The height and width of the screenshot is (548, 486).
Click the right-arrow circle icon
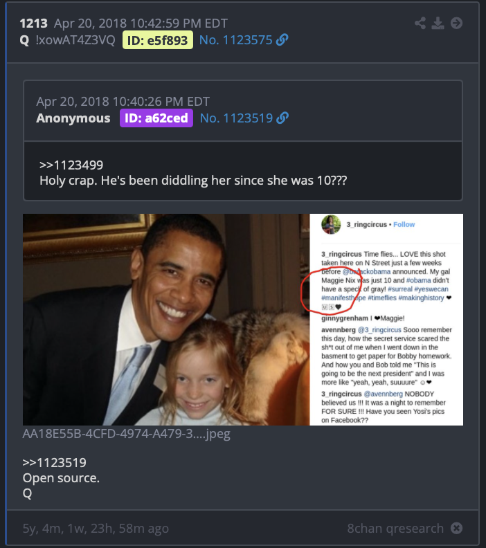tap(457, 23)
